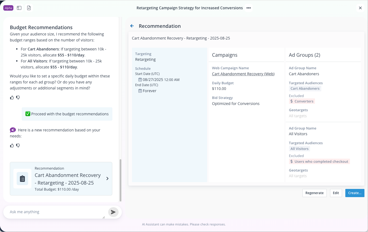
Task: Click the Edit button
Action: (x=336, y=193)
